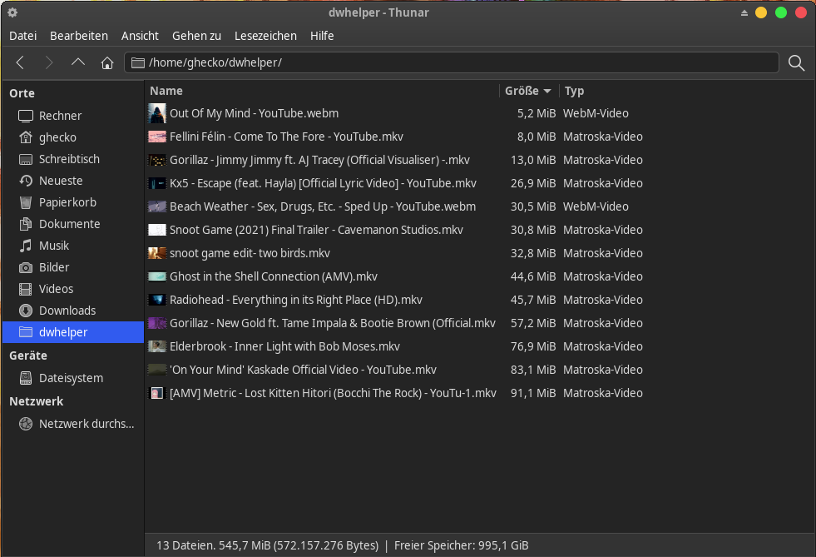
Task: Click the path field /home/ghecko/dwhelper/
Action: click(451, 62)
